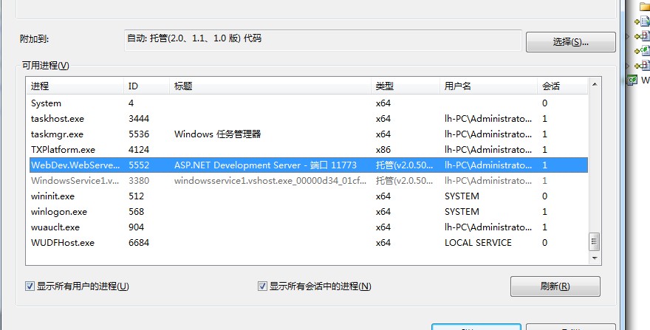Click LOCAL SERVICE user name cell
This screenshot has height=330, width=650.
pyautogui.click(x=478, y=243)
